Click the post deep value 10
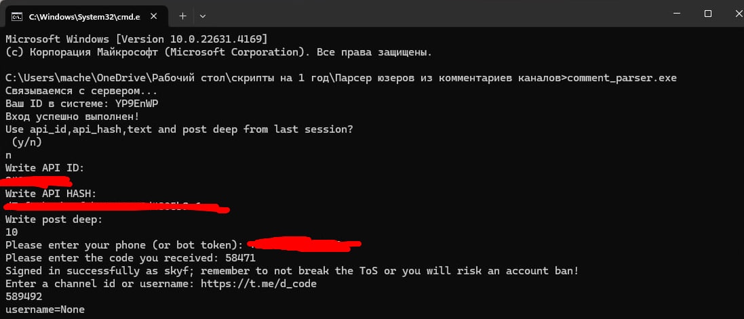 click(x=12, y=232)
